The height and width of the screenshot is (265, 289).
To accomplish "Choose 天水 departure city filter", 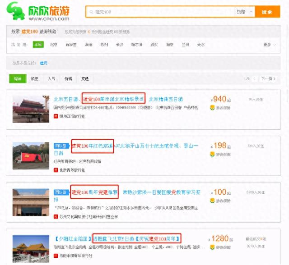I will click(200, 45).
